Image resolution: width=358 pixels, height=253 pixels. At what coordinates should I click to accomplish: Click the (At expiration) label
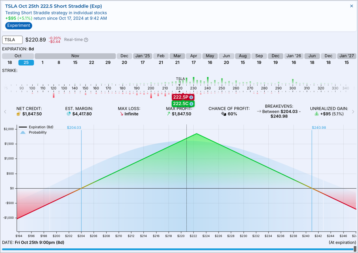[343, 242]
